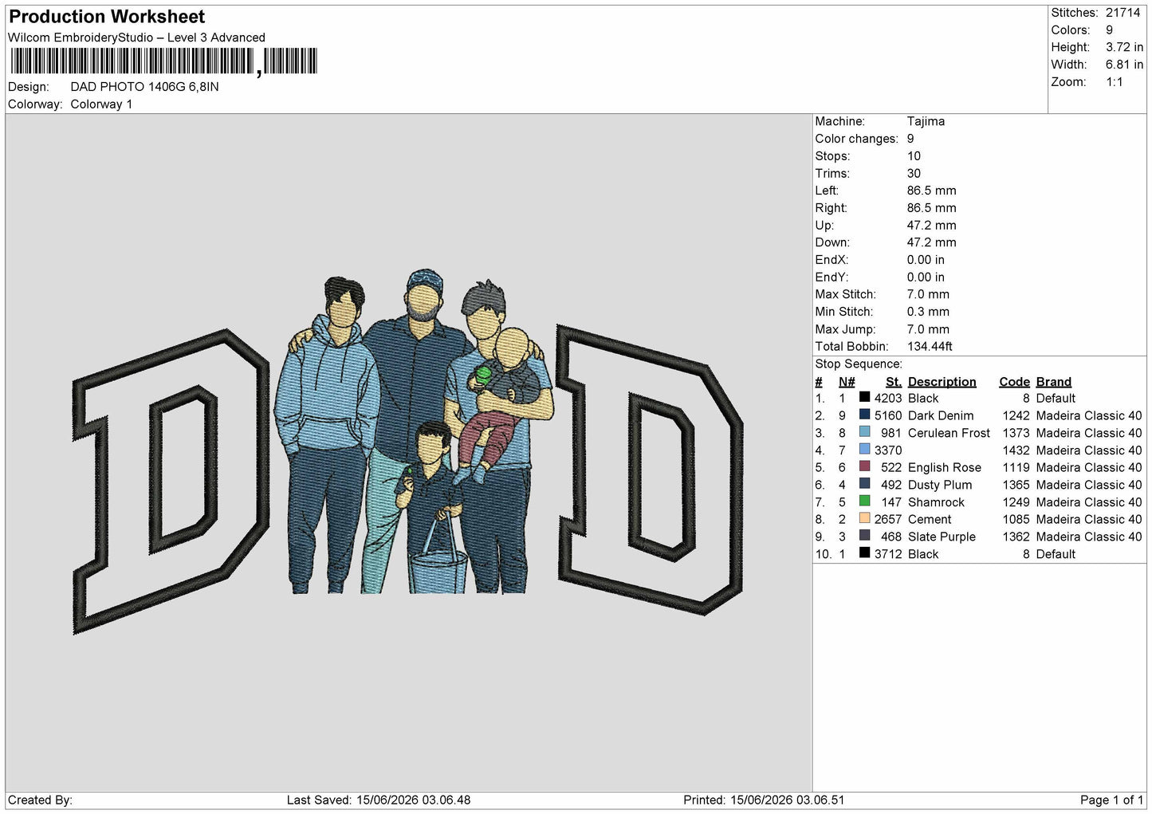The height and width of the screenshot is (814, 1152).
Task: Click the code 1085 for Cement
Action: [1016, 519]
